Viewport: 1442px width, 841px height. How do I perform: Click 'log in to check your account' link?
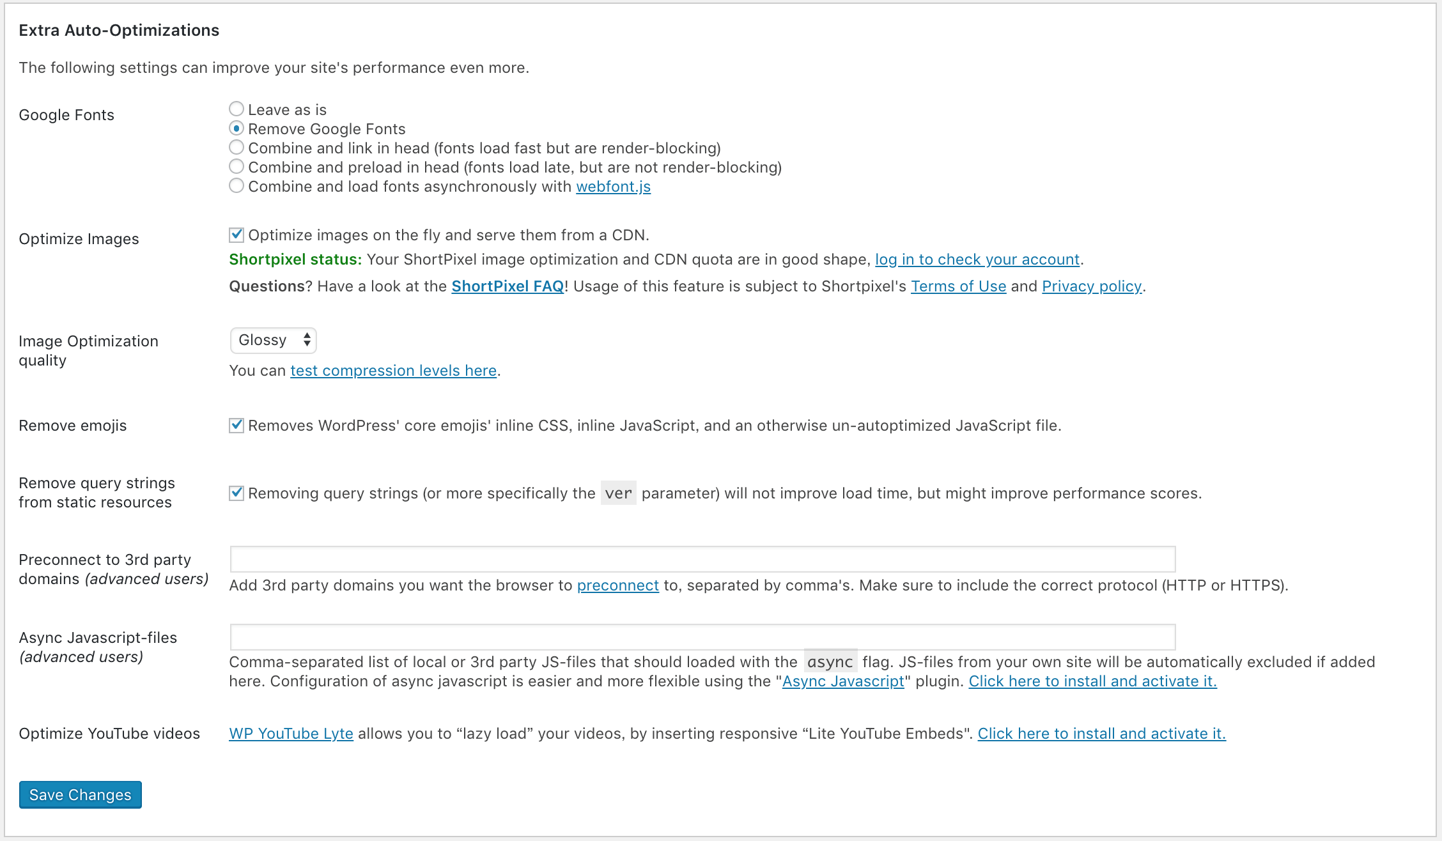pyautogui.click(x=977, y=259)
